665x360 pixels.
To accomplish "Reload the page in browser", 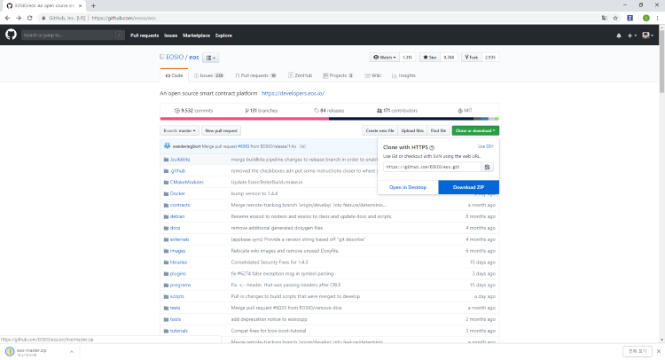I will [29, 18].
